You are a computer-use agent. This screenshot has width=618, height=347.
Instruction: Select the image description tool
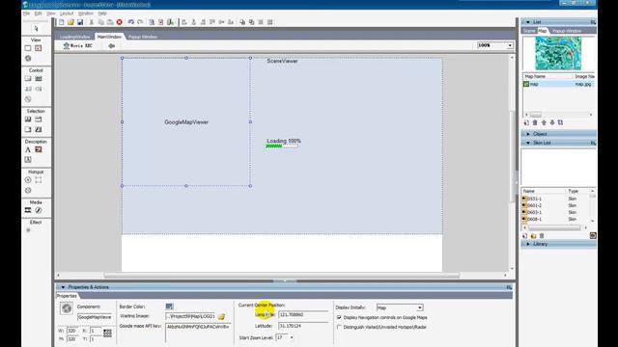[39, 150]
